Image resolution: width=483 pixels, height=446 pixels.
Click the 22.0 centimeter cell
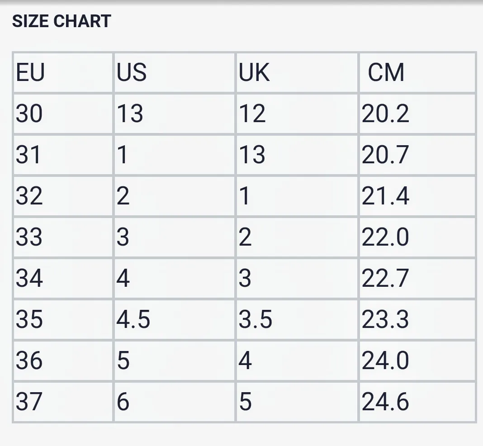coord(417,237)
